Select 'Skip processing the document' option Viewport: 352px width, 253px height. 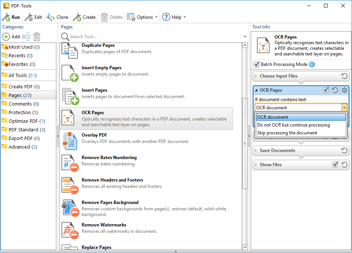(287, 133)
